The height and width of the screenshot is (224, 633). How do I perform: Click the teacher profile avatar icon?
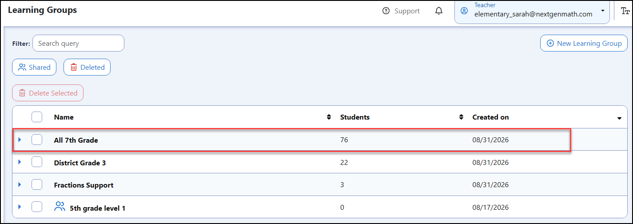[x=465, y=11]
